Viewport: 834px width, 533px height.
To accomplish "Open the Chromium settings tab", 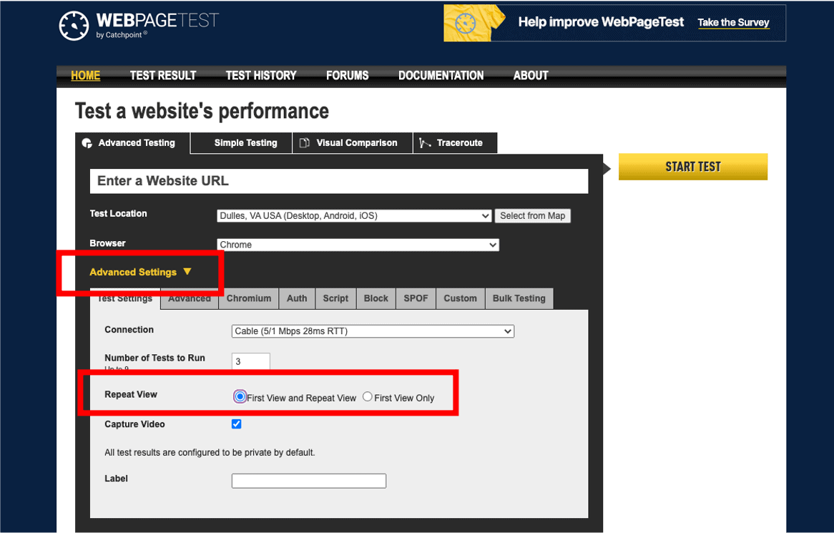I will click(249, 298).
